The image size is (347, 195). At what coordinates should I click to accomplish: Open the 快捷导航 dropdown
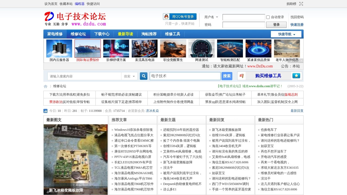coord(286,34)
